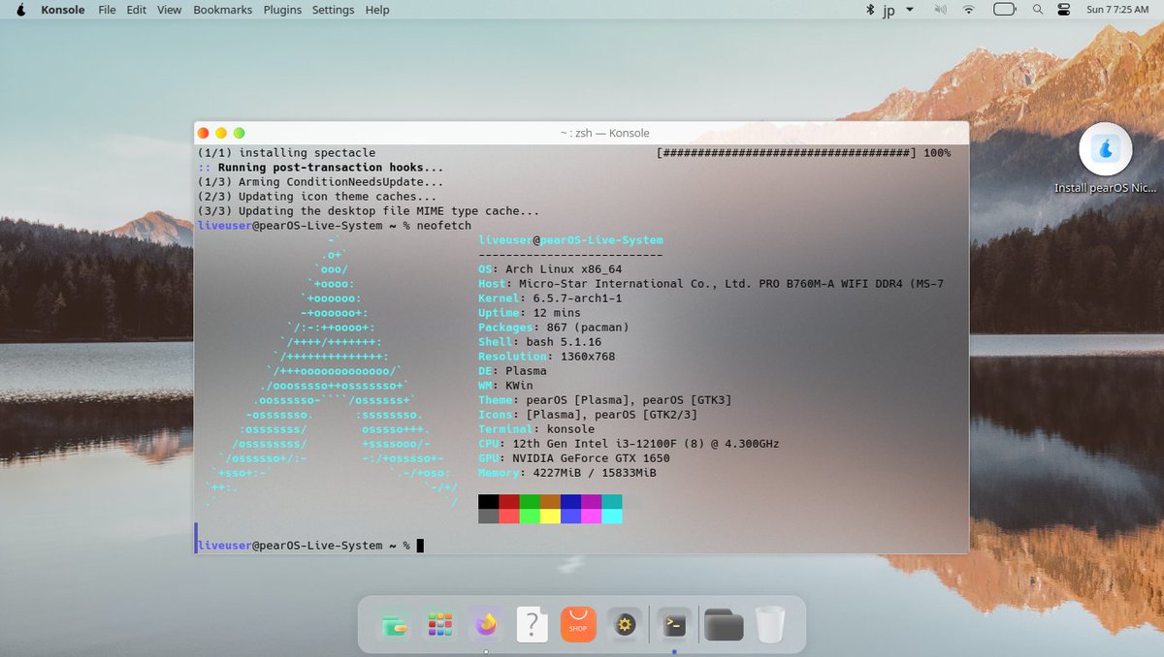Image resolution: width=1164 pixels, height=657 pixels.
Task: Open the Plugins menu
Action: pos(282,10)
